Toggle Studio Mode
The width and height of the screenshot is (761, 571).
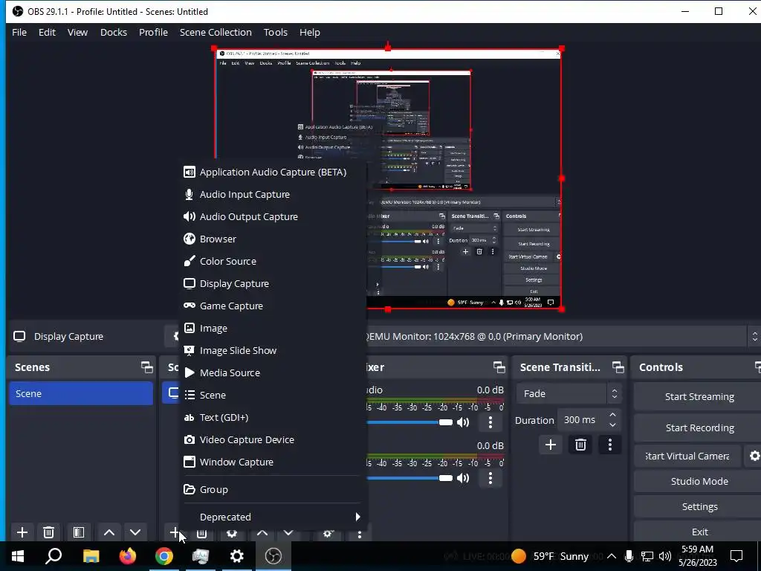click(x=699, y=481)
